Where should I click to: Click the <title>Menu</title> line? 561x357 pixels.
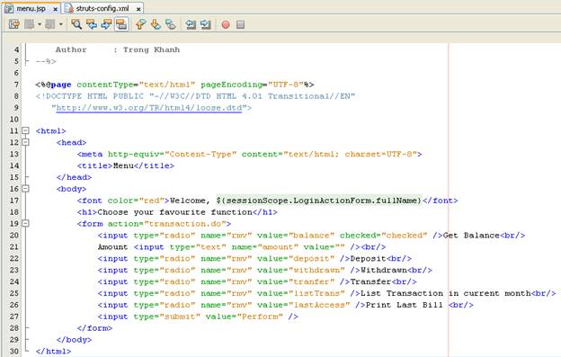(126, 165)
